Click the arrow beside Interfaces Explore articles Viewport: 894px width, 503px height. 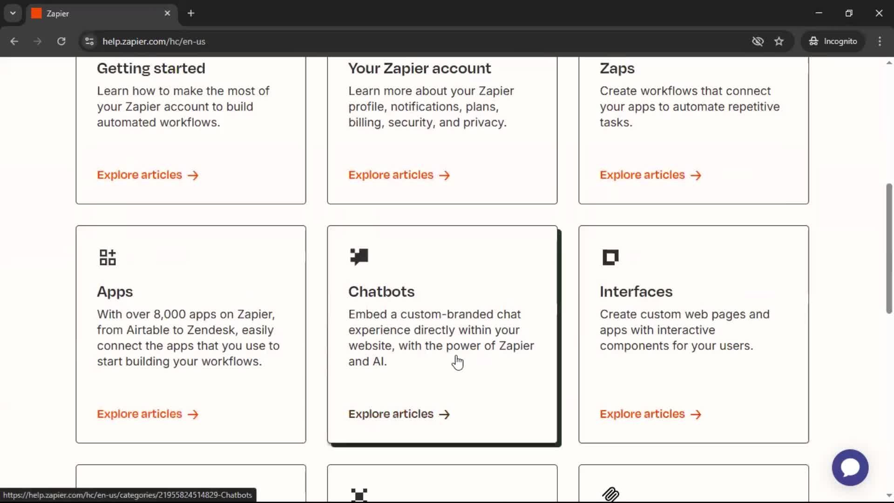[696, 415]
